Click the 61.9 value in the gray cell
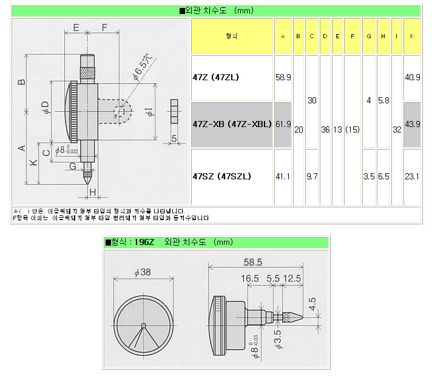The image size is (432, 380). click(x=282, y=124)
